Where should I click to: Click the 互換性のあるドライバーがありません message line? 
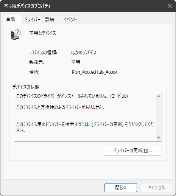pos(61,107)
